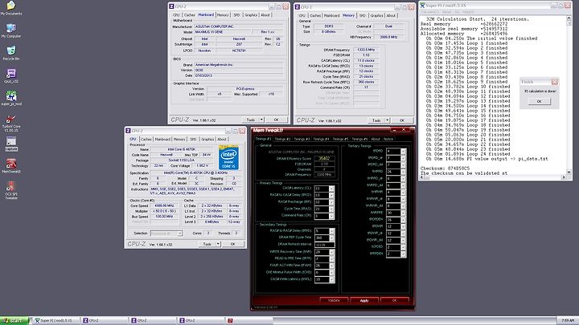Click OK in the PI calculation done dialog
Image resolution: width=579 pixels, height=325 pixels.
pyautogui.click(x=539, y=101)
